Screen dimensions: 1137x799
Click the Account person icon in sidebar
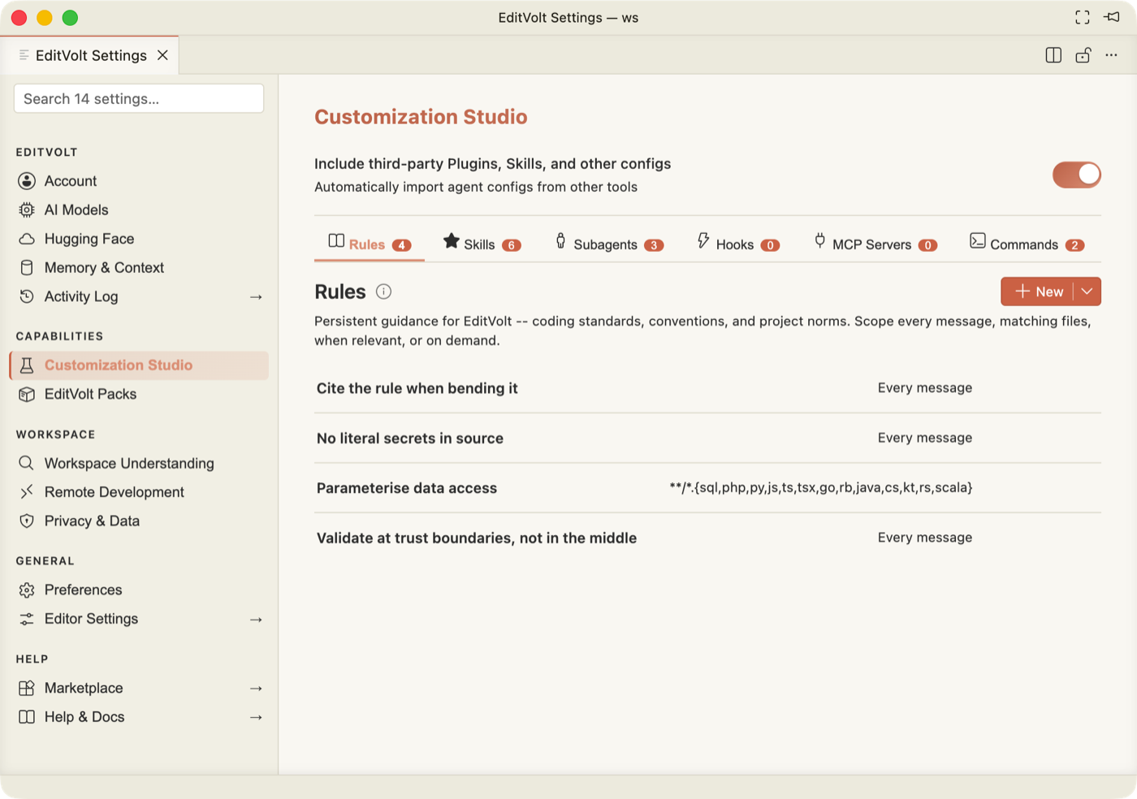point(27,181)
